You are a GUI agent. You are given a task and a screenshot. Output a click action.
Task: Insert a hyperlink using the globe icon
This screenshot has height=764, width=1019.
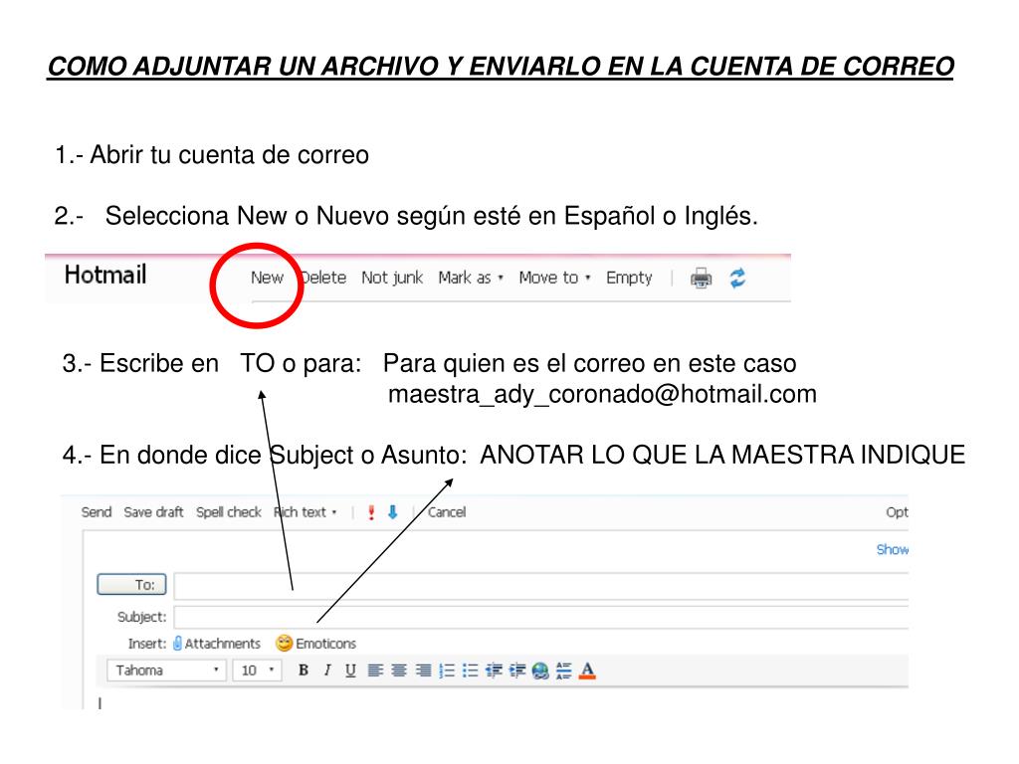click(540, 669)
